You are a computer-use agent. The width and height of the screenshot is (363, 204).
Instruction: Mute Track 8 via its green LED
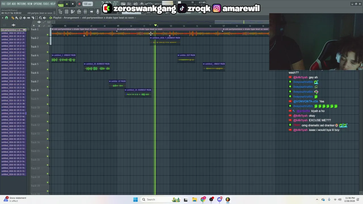point(48,95)
